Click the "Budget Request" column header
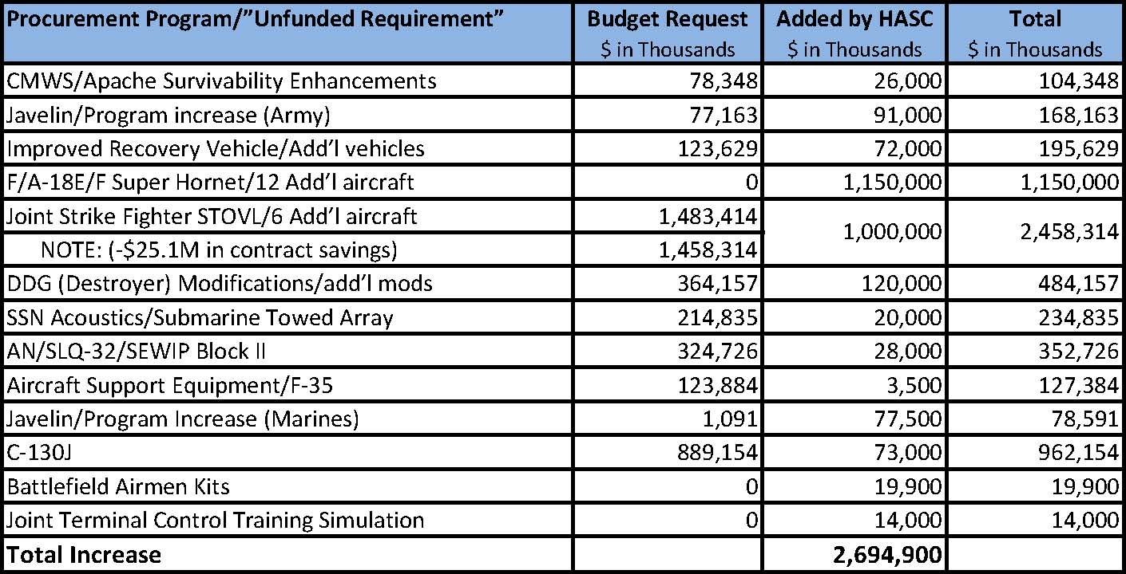Screen dimensions: 1126x574 668,32
